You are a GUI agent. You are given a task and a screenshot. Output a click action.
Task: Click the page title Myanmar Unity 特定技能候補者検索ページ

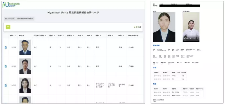[x=73, y=12]
